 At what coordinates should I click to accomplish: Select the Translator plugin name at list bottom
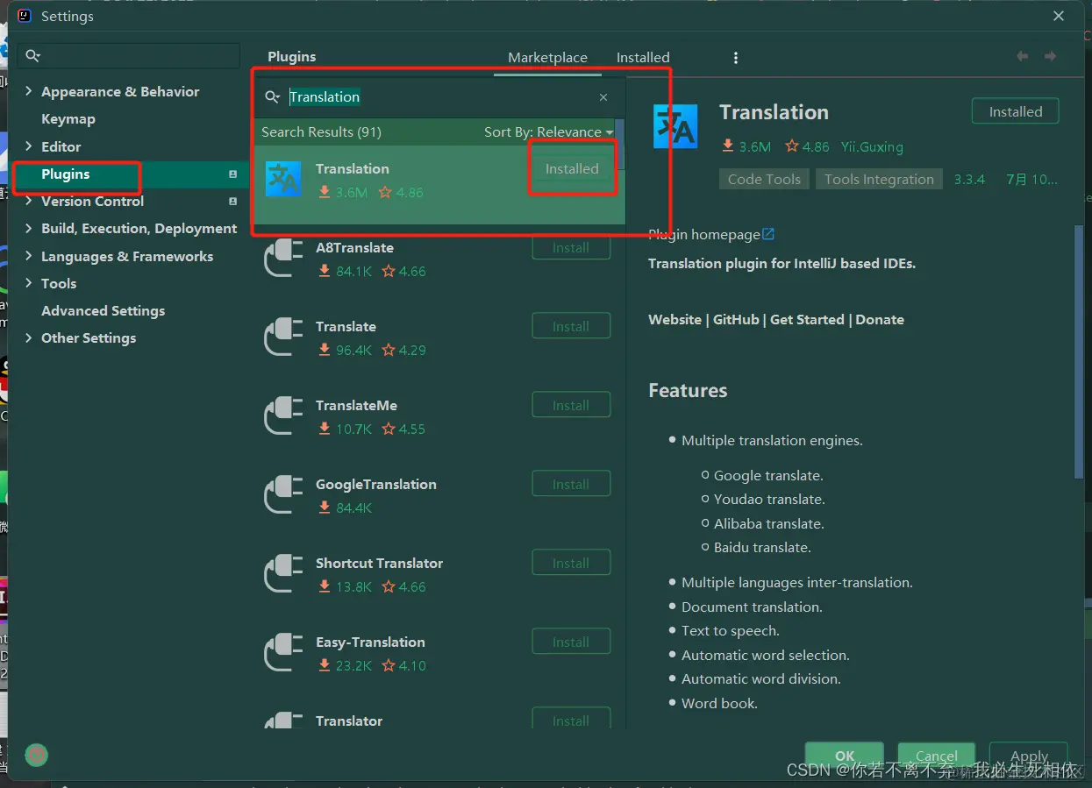click(349, 721)
